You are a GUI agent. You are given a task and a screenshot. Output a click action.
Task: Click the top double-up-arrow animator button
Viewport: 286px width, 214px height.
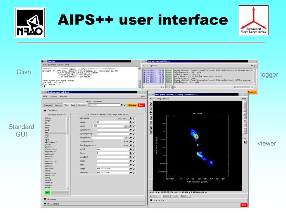point(245,104)
